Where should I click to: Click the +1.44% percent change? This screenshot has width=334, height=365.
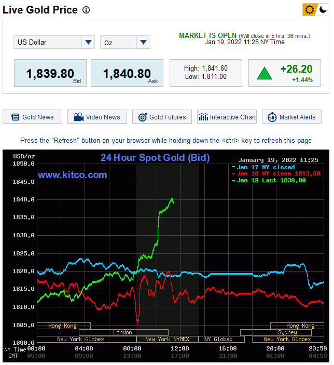[302, 80]
